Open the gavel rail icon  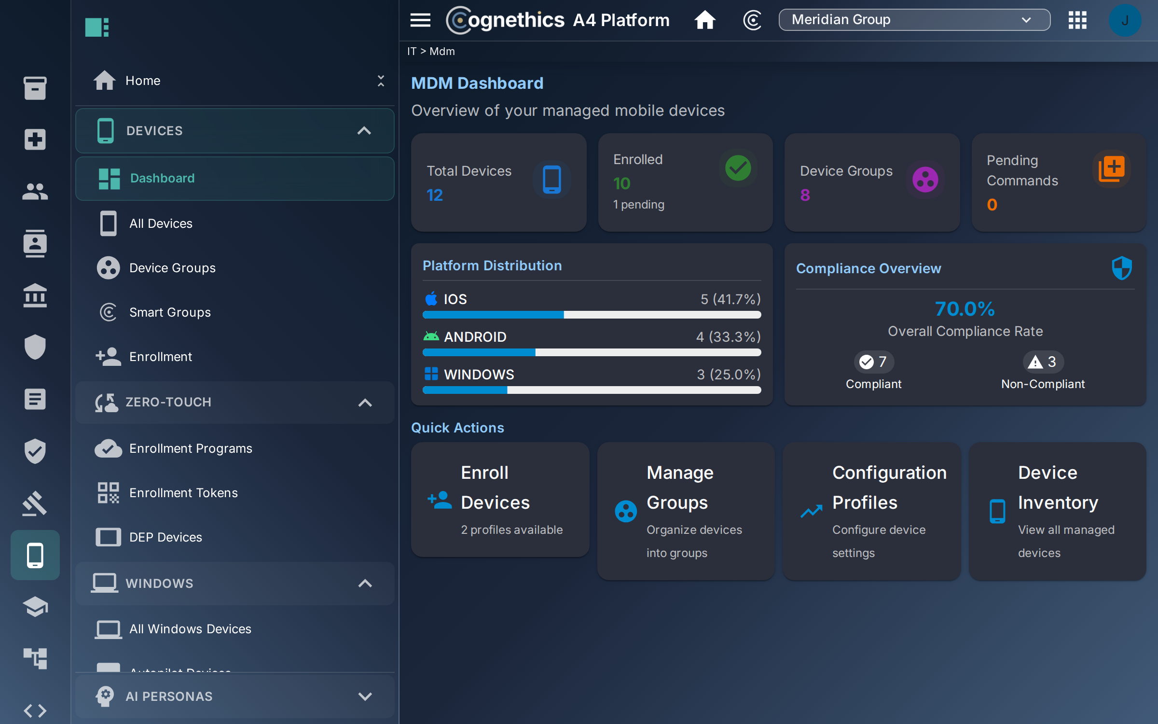[x=35, y=503]
